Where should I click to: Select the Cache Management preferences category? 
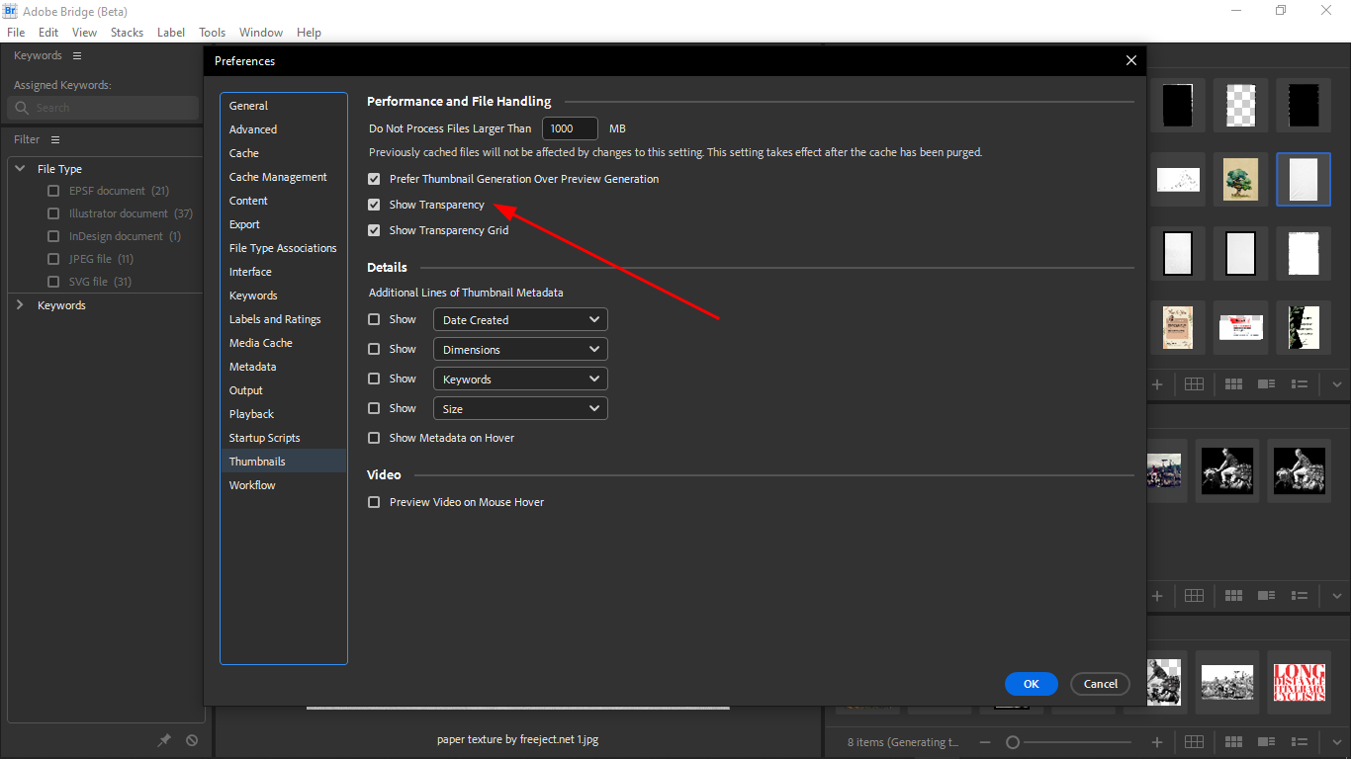tap(278, 176)
